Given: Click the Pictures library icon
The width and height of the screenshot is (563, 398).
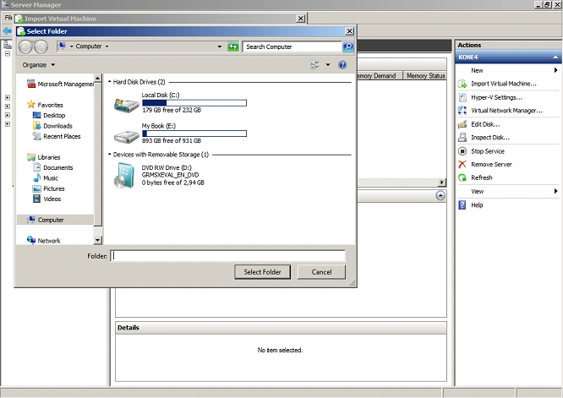Looking at the screenshot, I should click(x=36, y=188).
